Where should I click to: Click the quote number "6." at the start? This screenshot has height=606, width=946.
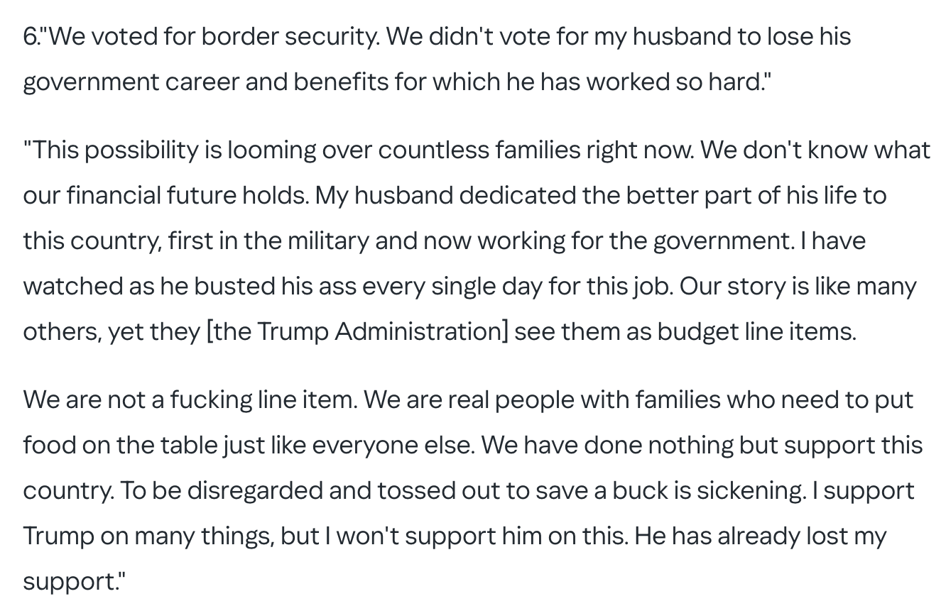[33, 37]
